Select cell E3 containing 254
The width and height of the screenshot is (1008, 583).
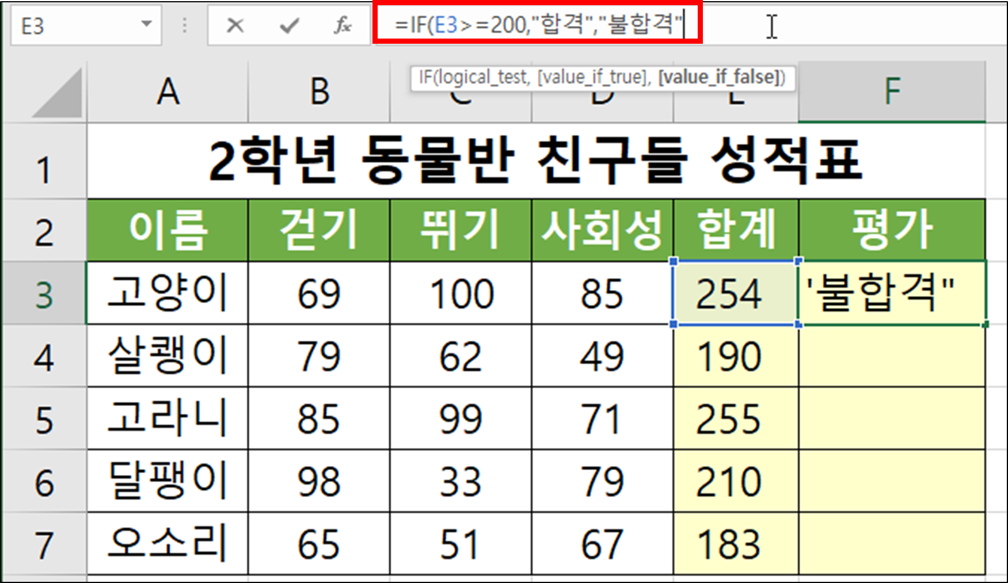pyautogui.click(x=735, y=294)
